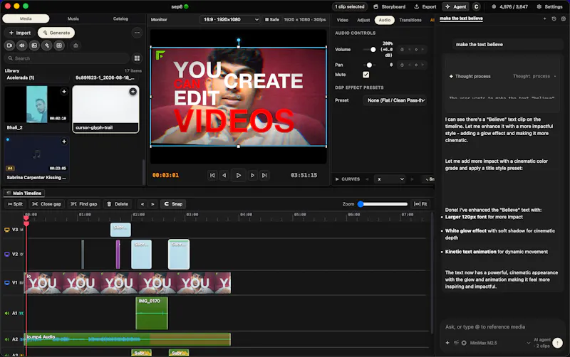
Task: Add a Volume keyframe diamond
Action: (x=416, y=49)
